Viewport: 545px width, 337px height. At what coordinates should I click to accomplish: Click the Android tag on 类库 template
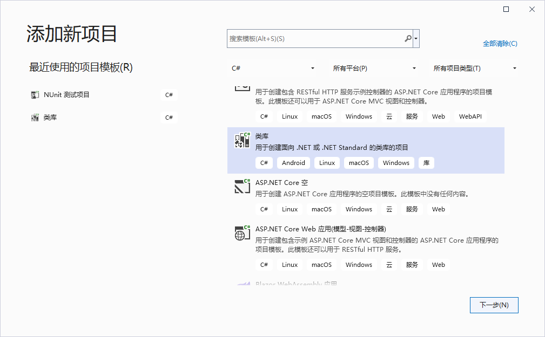[293, 163]
